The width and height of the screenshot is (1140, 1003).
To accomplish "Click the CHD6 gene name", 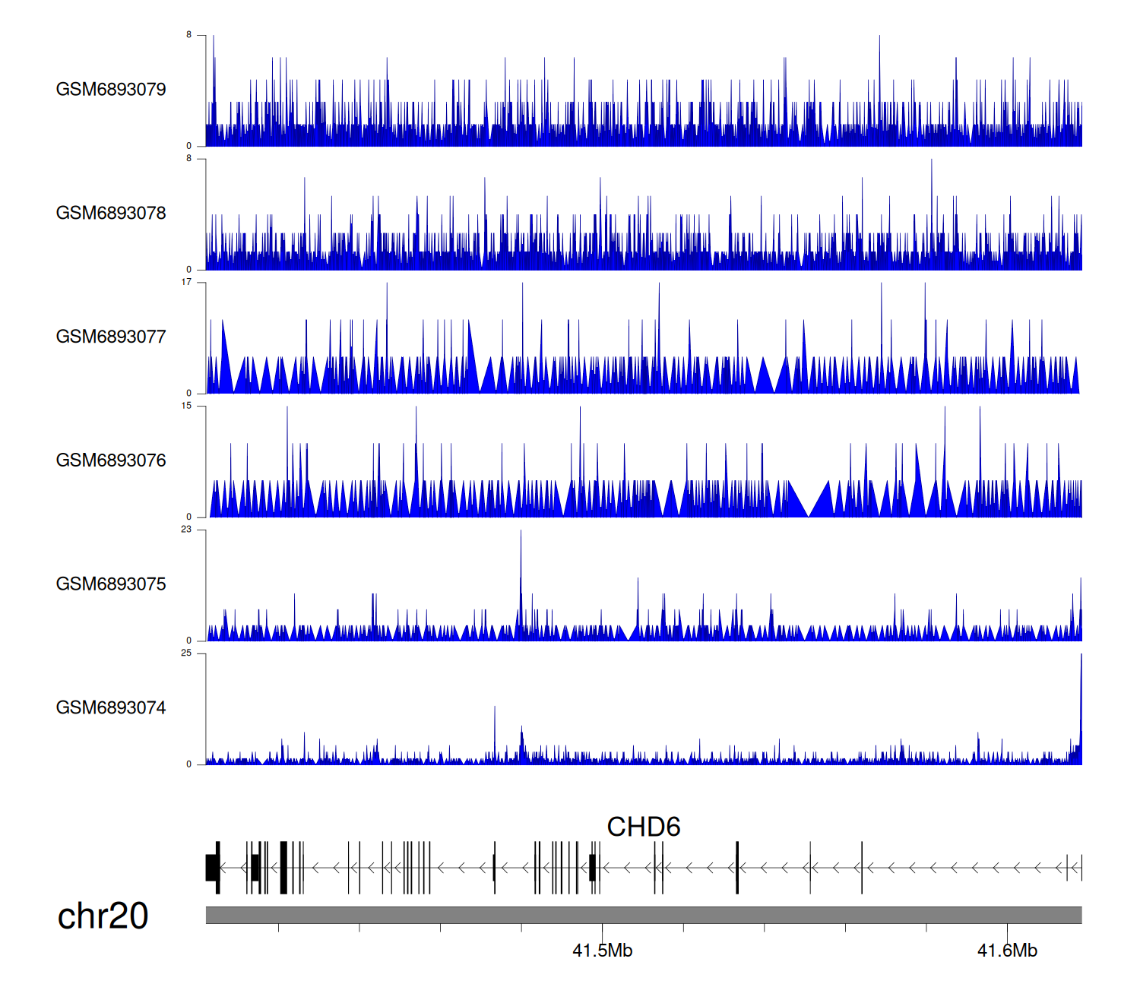I will [x=643, y=827].
